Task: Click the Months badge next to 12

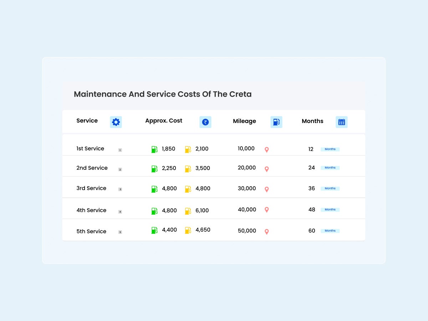Action: 330,149
